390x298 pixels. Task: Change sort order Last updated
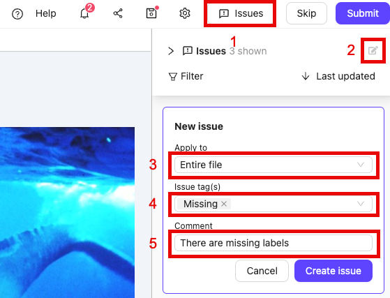pos(338,76)
